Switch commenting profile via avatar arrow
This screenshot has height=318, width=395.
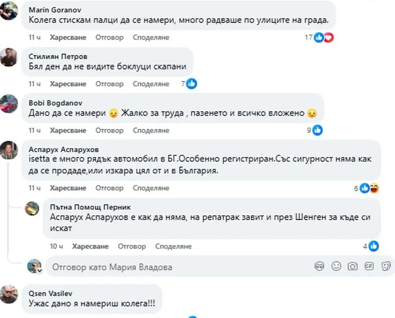38,271
